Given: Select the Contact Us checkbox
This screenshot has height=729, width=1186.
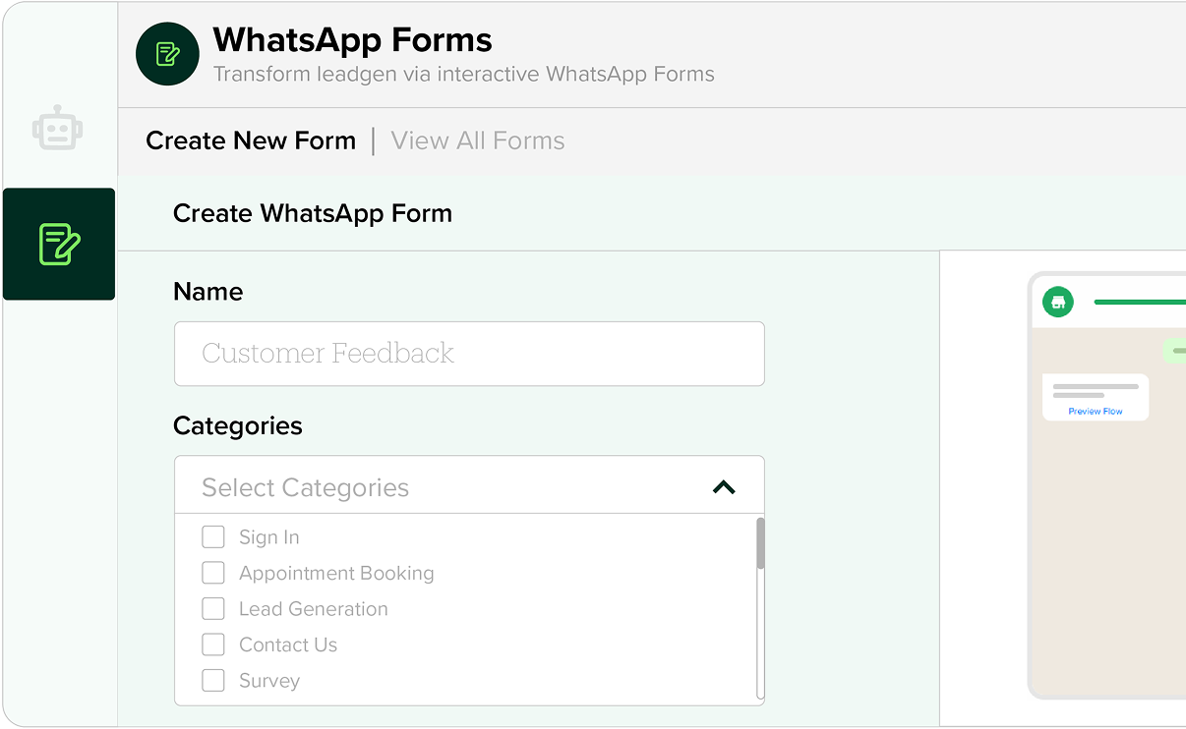Looking at the screenshot, I should click(x=213, y=645).
